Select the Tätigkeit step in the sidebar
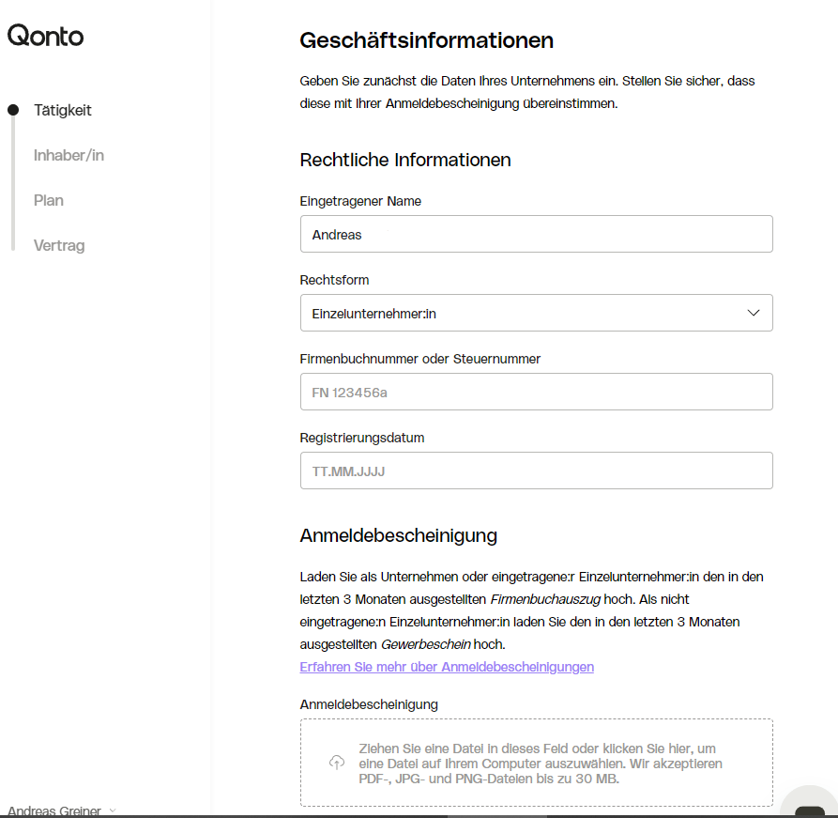 tap(63, 110)
